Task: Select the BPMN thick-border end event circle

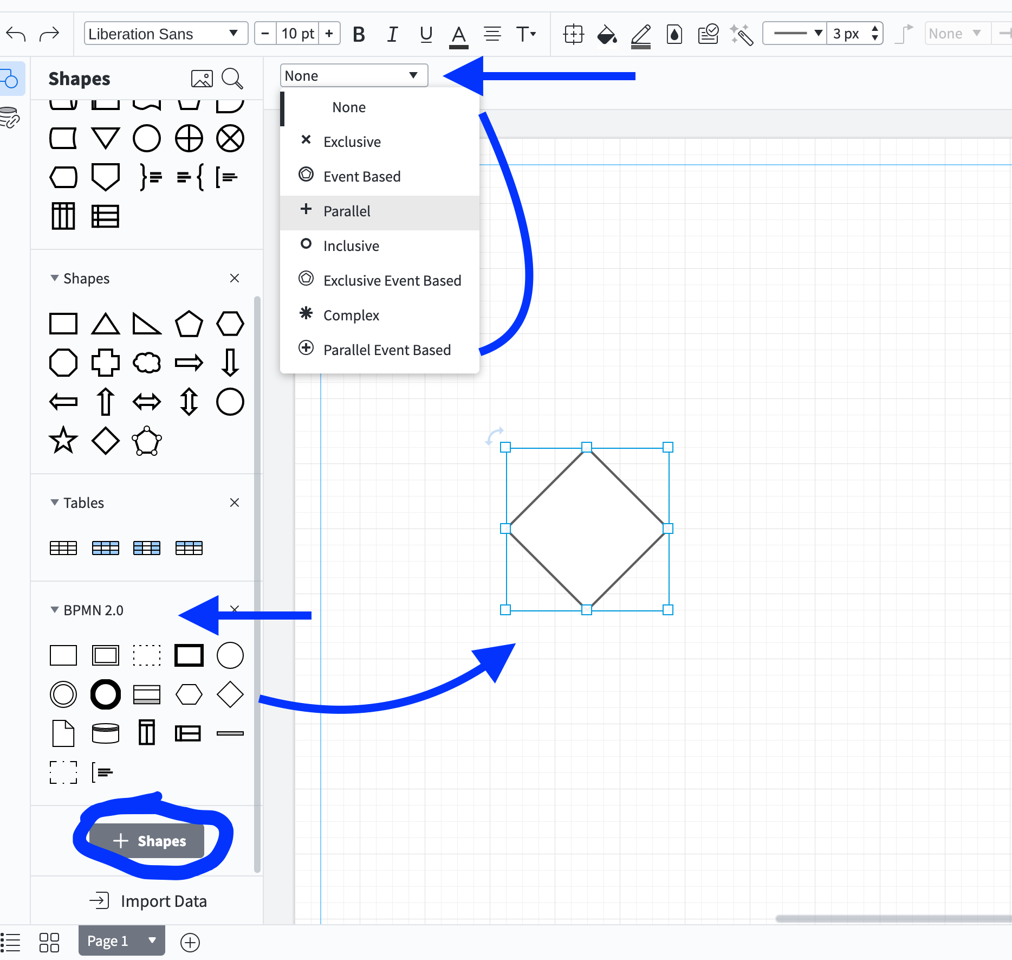Action: pos(105,694)
